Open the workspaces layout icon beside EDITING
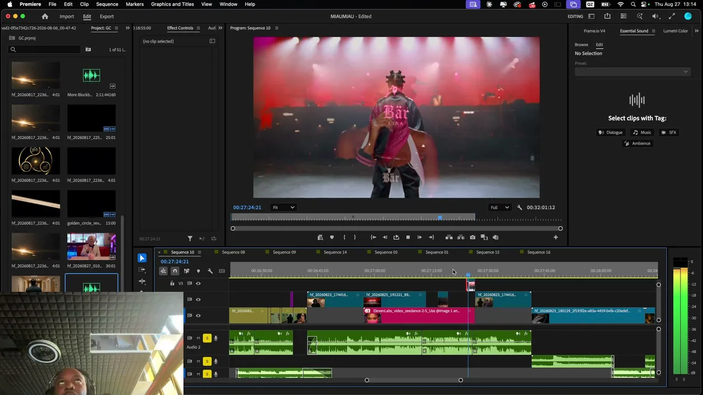The image size is (703, 395). (591, 16)
